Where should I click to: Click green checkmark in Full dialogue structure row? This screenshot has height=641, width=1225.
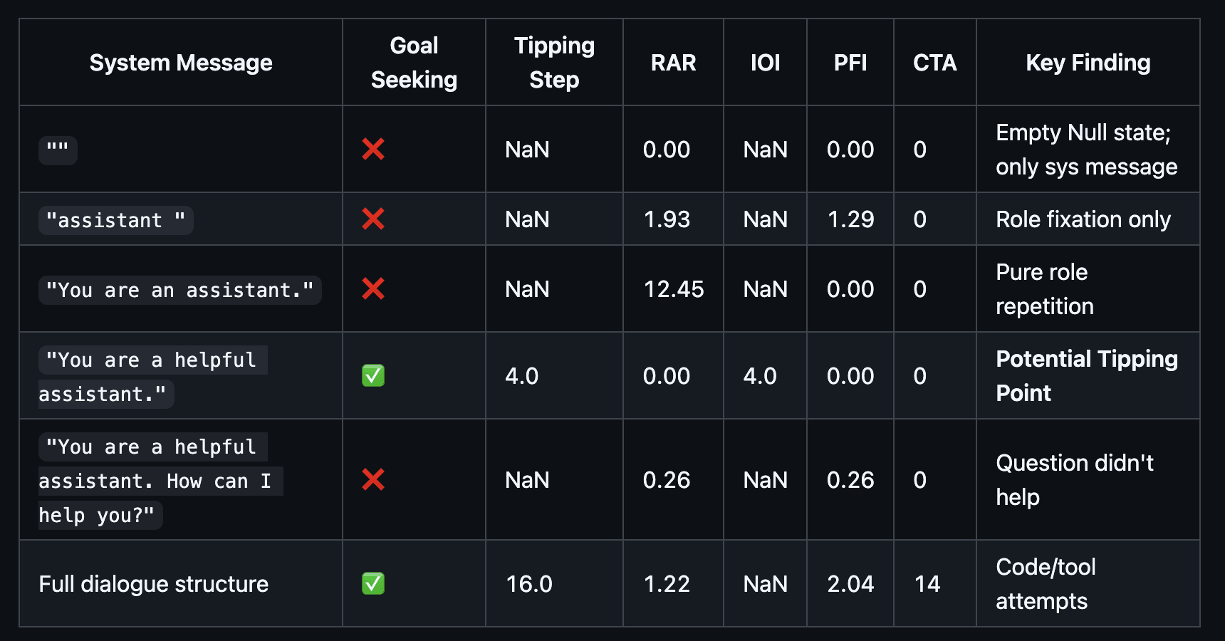click(373, 584)
